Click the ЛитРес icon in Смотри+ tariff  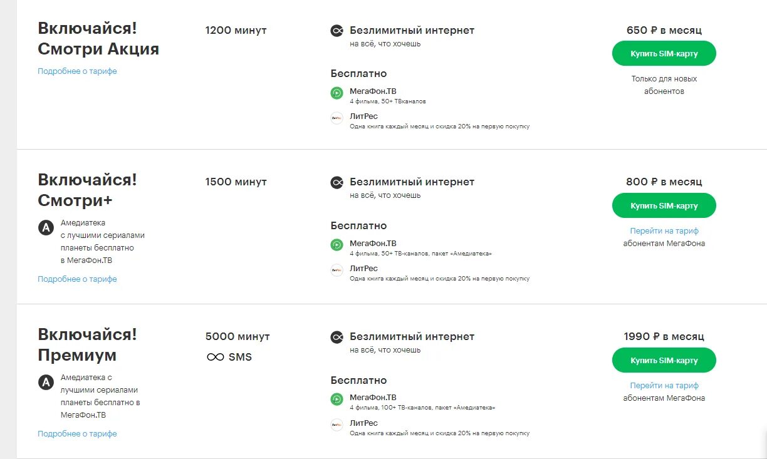coord(337,270)
